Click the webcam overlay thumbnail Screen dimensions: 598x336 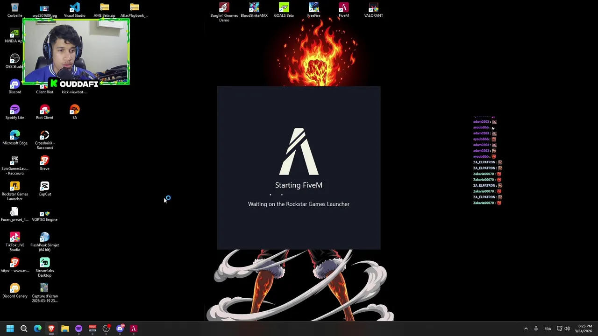76,52
